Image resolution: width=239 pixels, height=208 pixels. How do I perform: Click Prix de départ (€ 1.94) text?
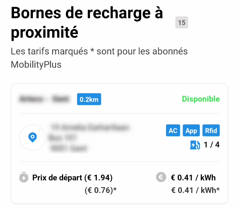point(72,178)
